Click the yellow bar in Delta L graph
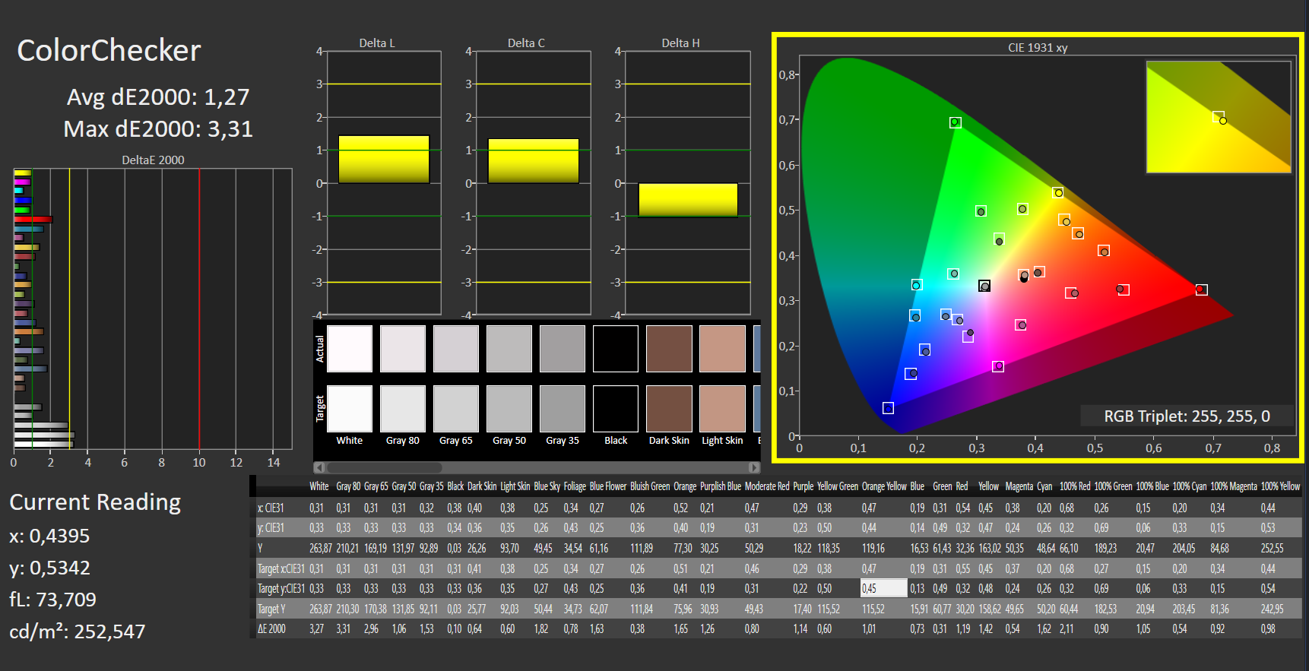The width and height of the screenshot is (1309, 671). tap(384, 160)
